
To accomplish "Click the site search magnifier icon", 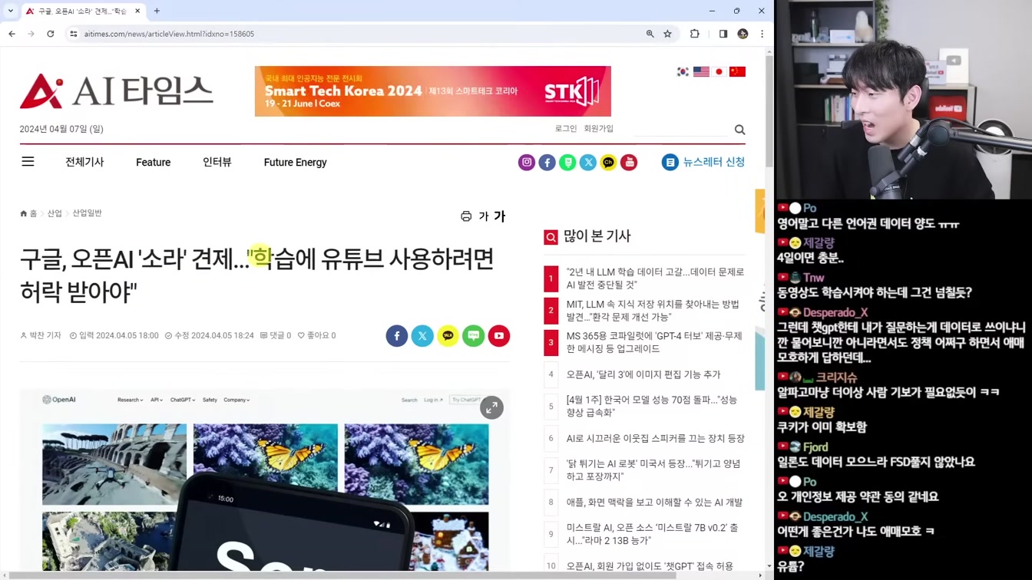I will (739, 130).
